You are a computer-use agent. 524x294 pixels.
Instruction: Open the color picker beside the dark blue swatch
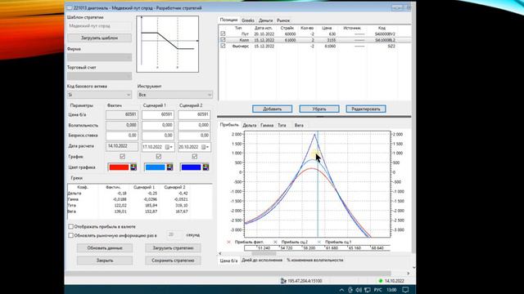[206, 167]
